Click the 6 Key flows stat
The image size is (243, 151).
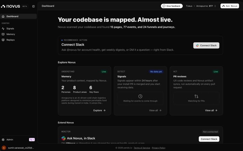(94, 89)
